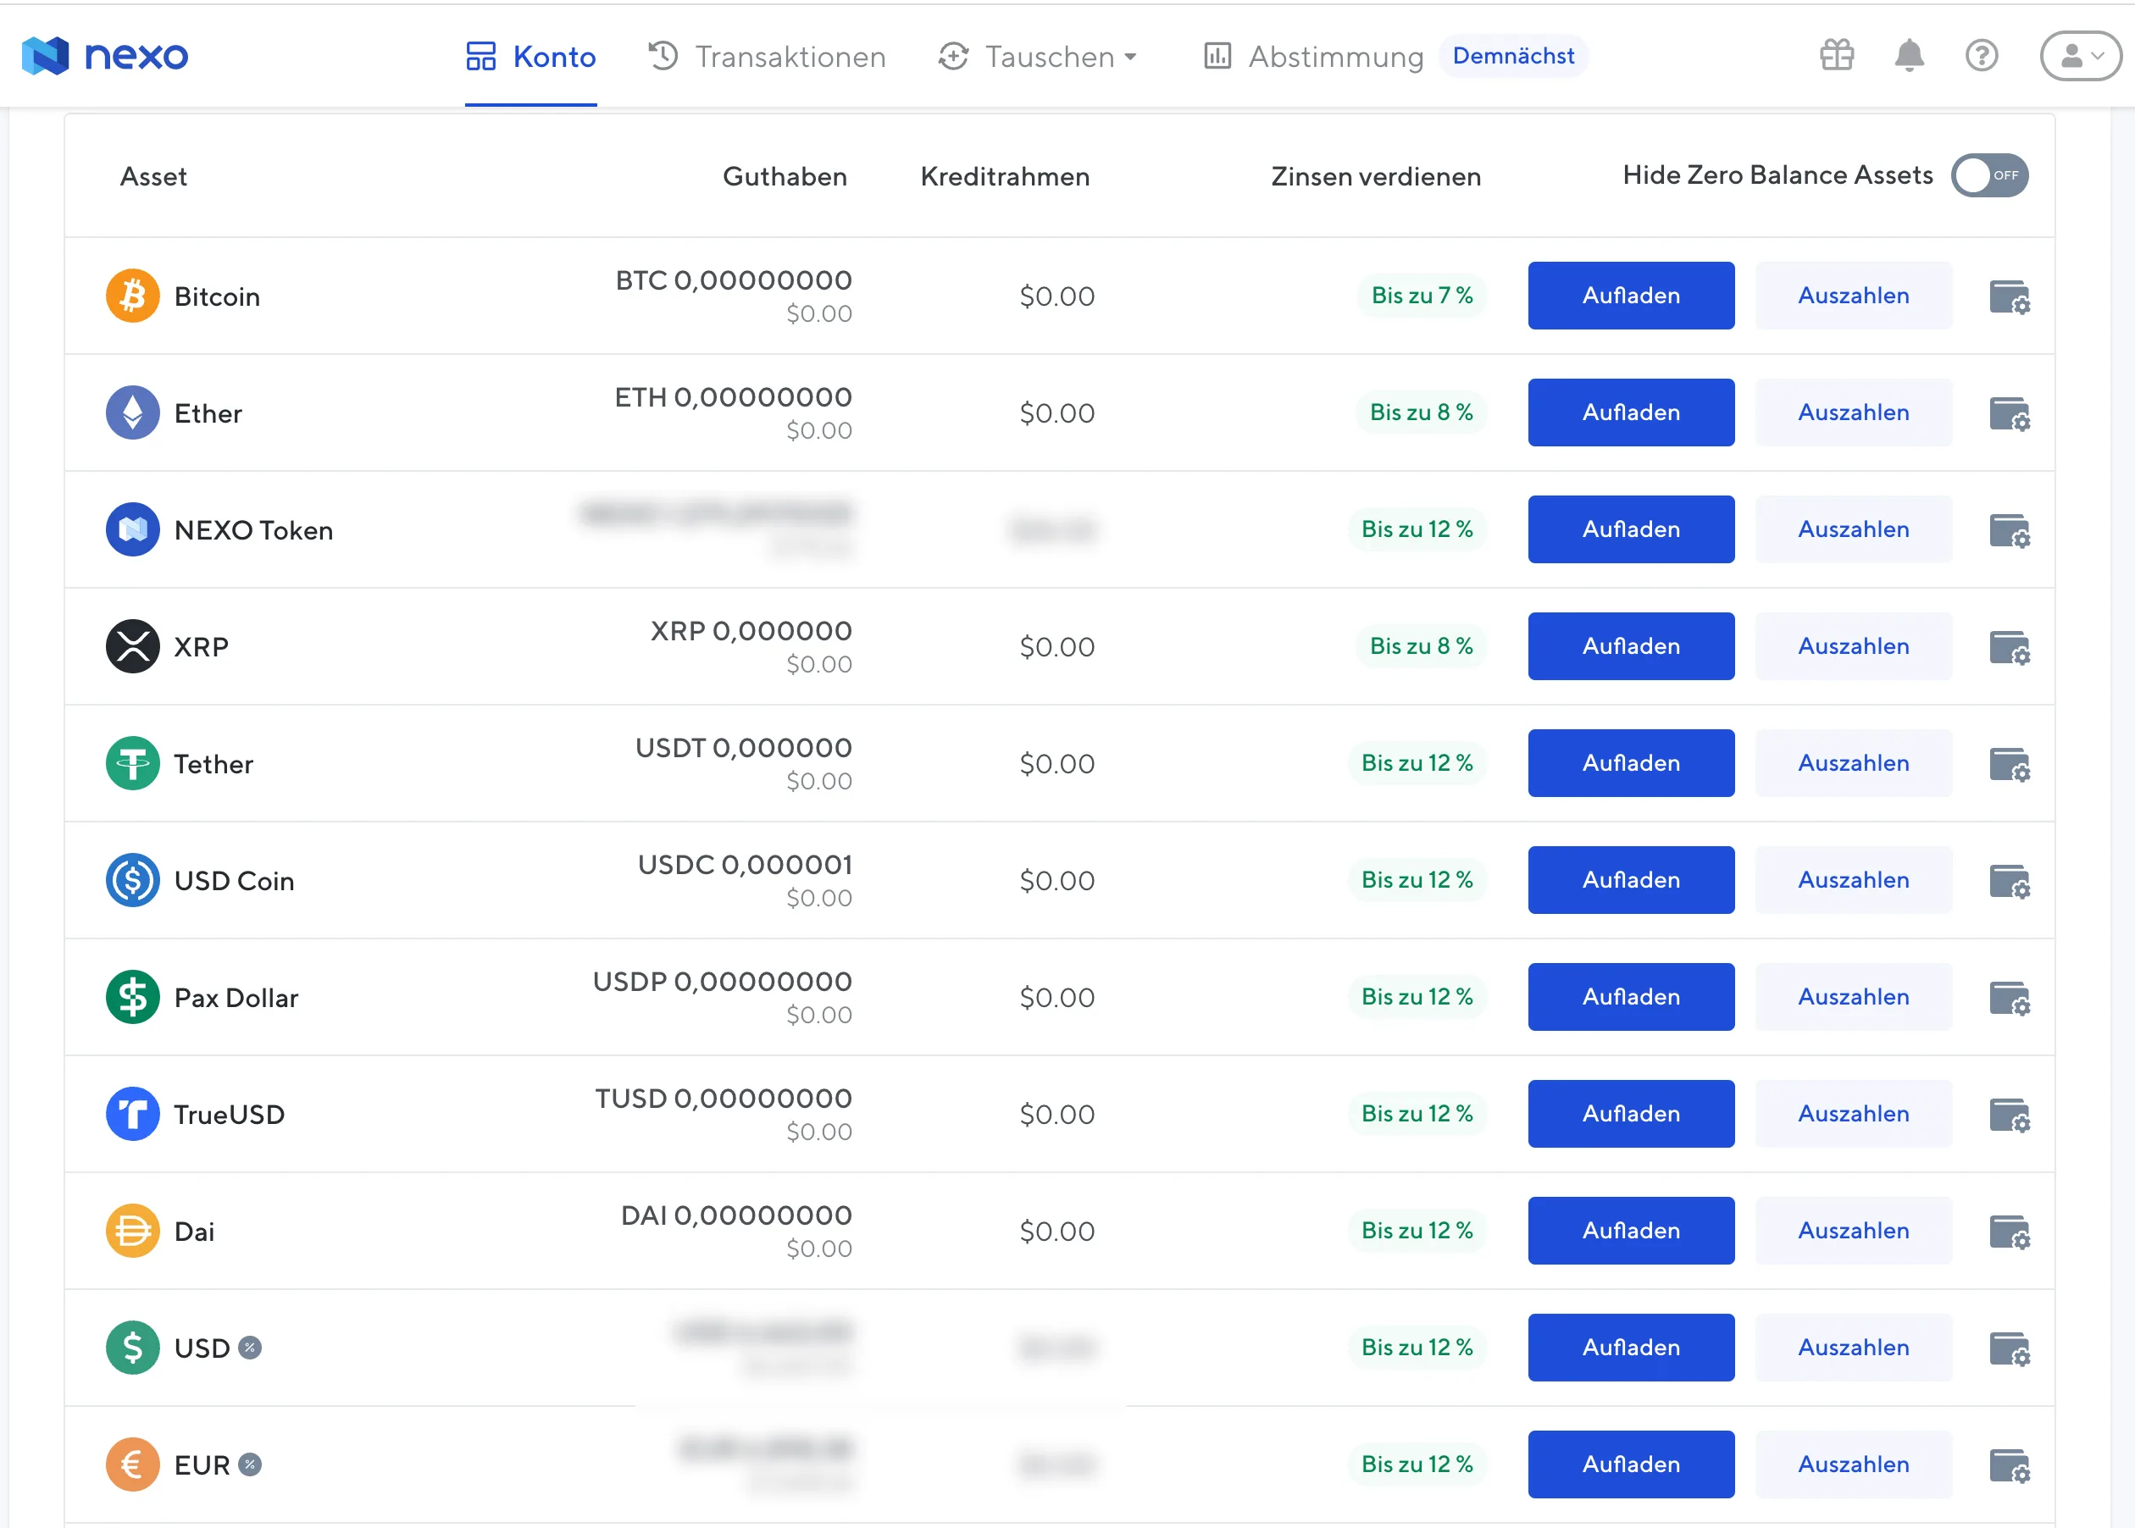Open wallet settings icon for USD

[x=2009, y=1349]
